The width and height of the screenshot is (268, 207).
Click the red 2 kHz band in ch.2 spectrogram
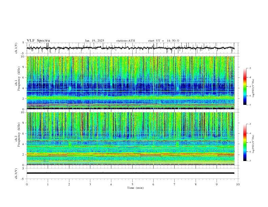[x=131, y=155]
